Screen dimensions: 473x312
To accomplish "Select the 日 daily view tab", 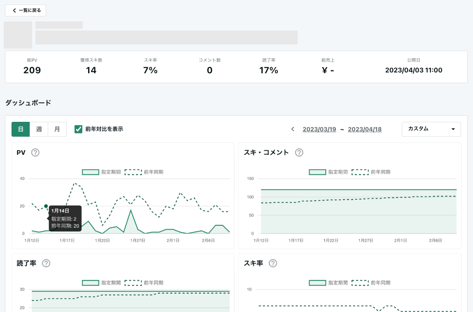I will pos(21,129).
